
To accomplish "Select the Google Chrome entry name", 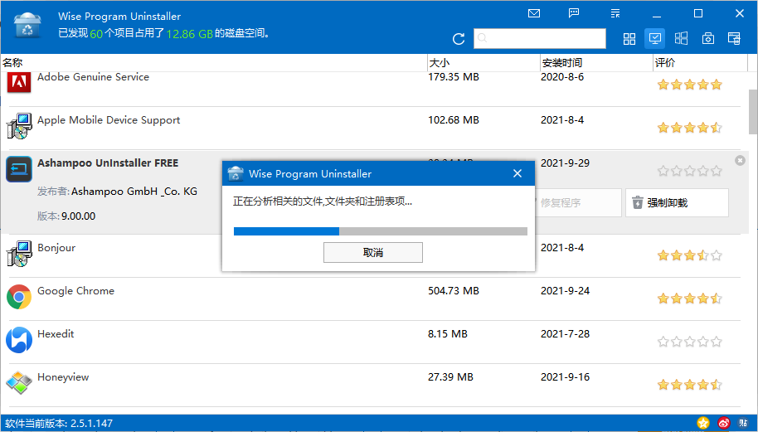I will coord(76,291).
